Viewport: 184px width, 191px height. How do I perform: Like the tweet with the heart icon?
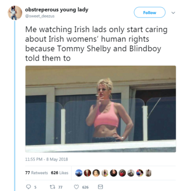[76, 187]
